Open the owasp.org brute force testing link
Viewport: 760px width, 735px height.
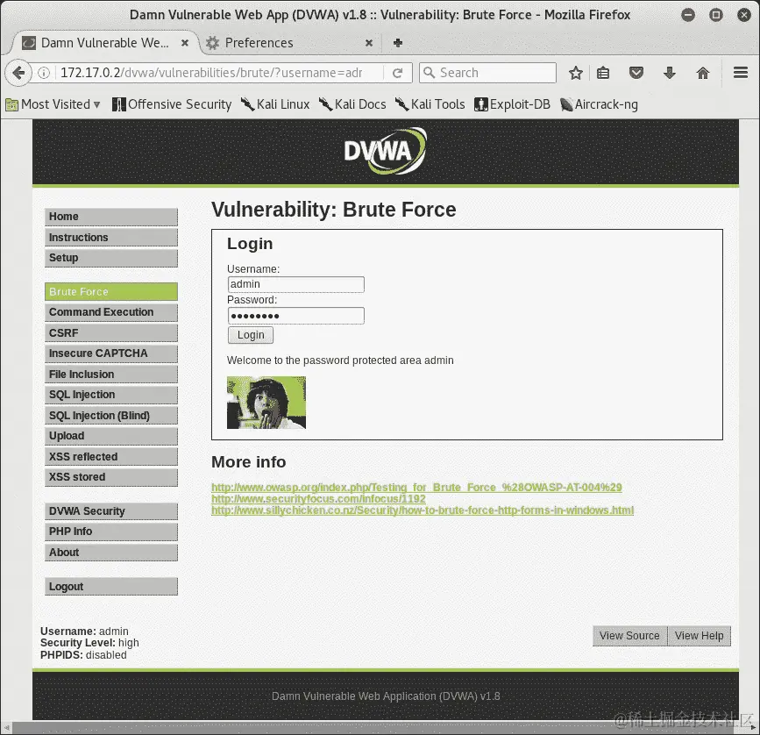(x=416, y=488)
